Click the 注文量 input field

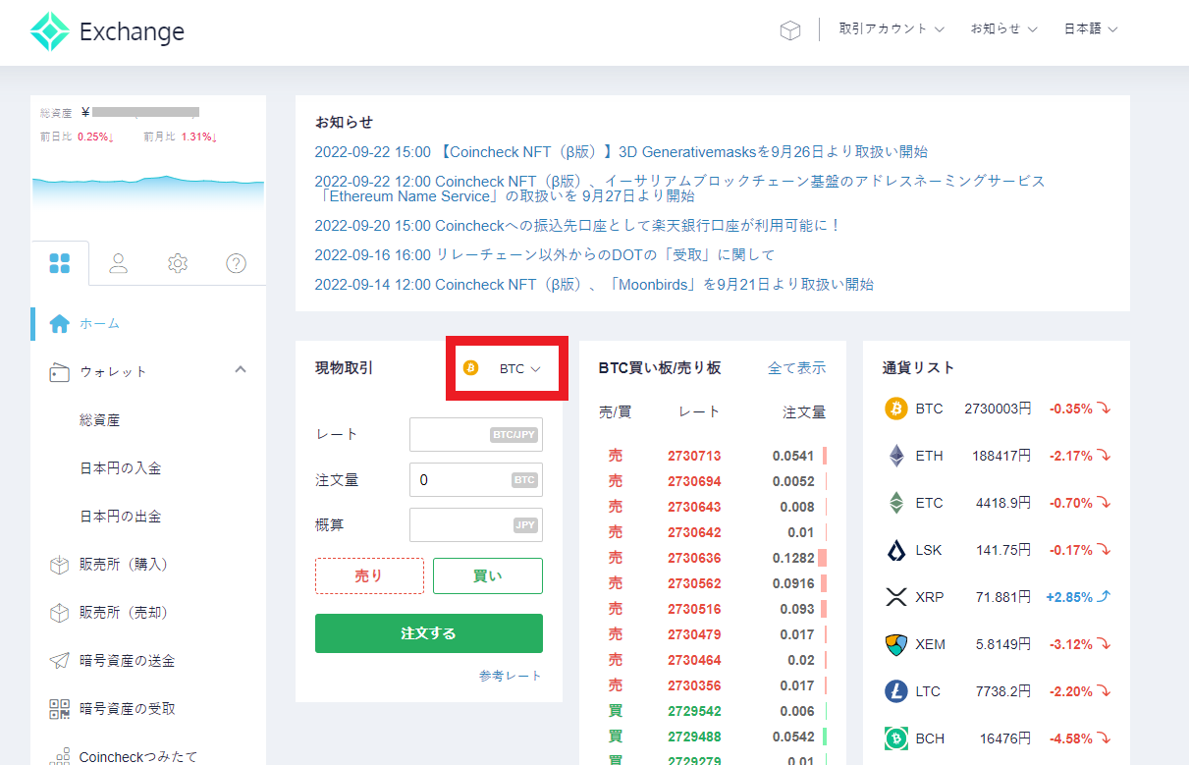pos(475,479)
